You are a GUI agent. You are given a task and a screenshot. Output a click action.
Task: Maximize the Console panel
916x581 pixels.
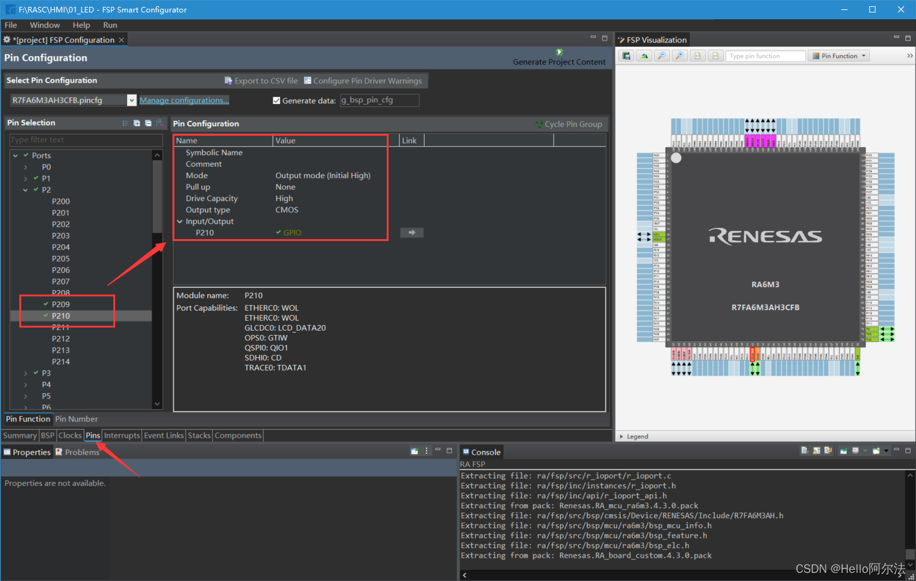tap(908, 450)
